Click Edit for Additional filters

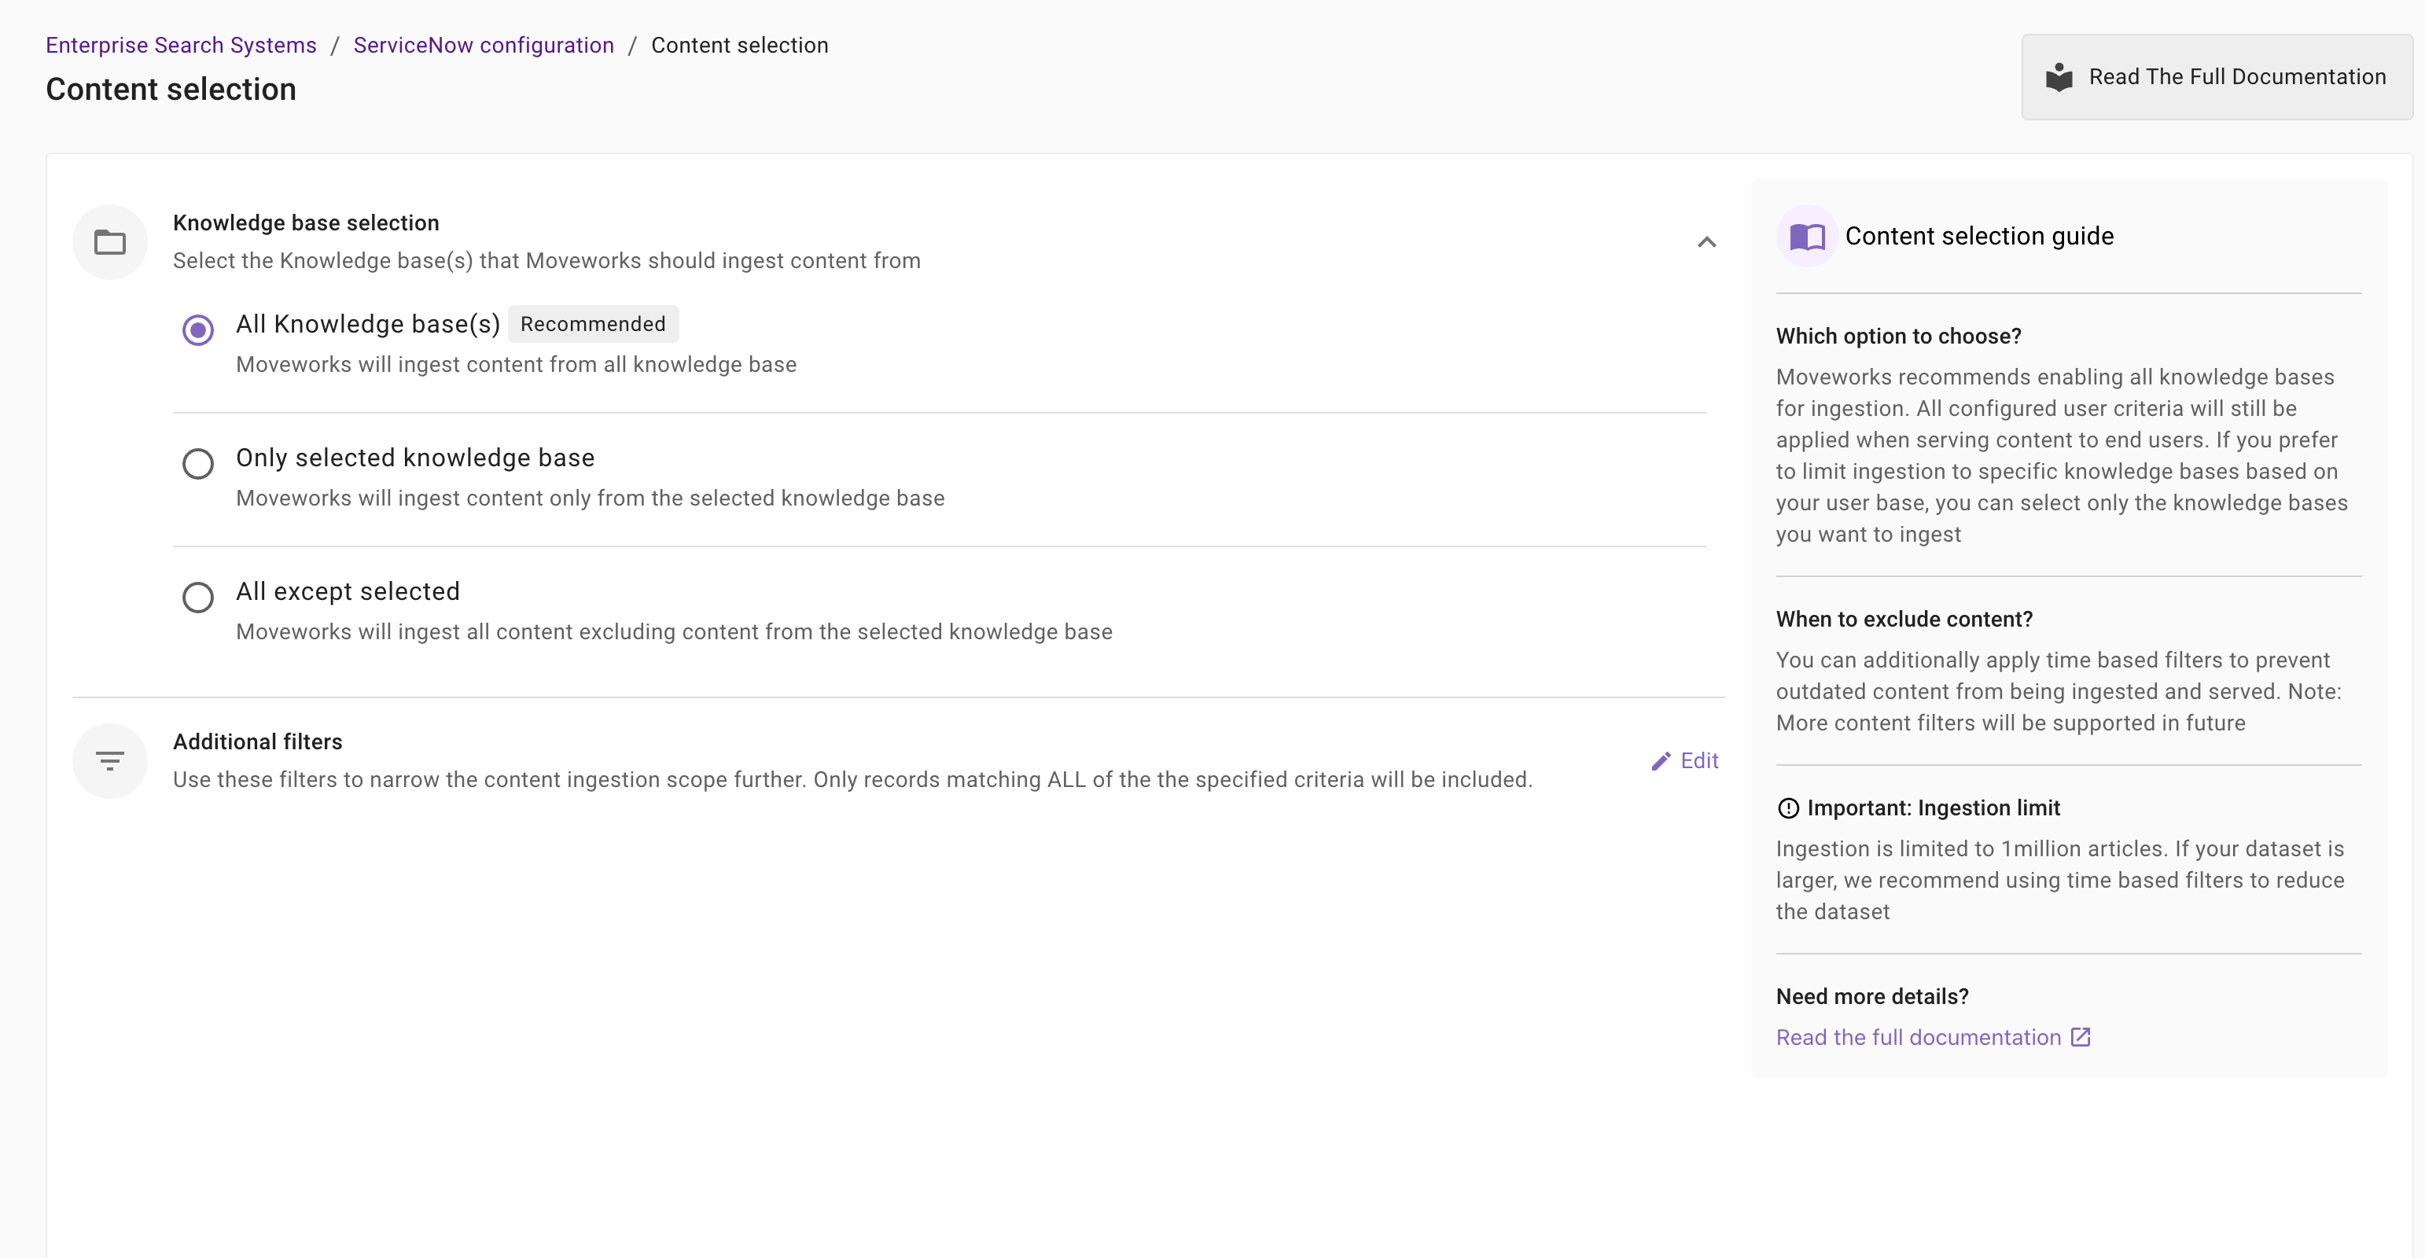pyautogui.click(x=1698, y=761)
